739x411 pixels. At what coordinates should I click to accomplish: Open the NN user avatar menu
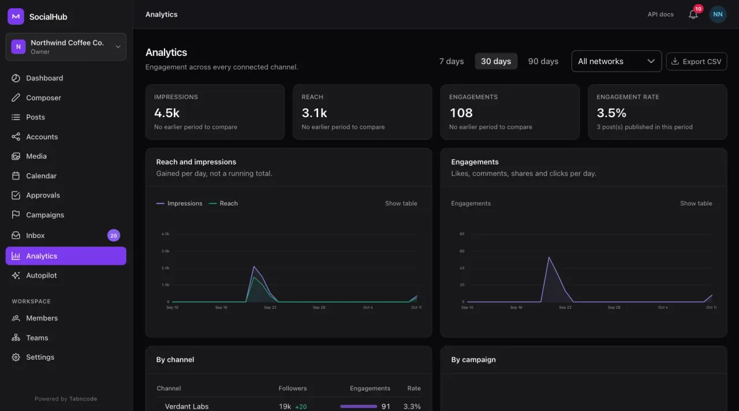(x=718, y=14)
